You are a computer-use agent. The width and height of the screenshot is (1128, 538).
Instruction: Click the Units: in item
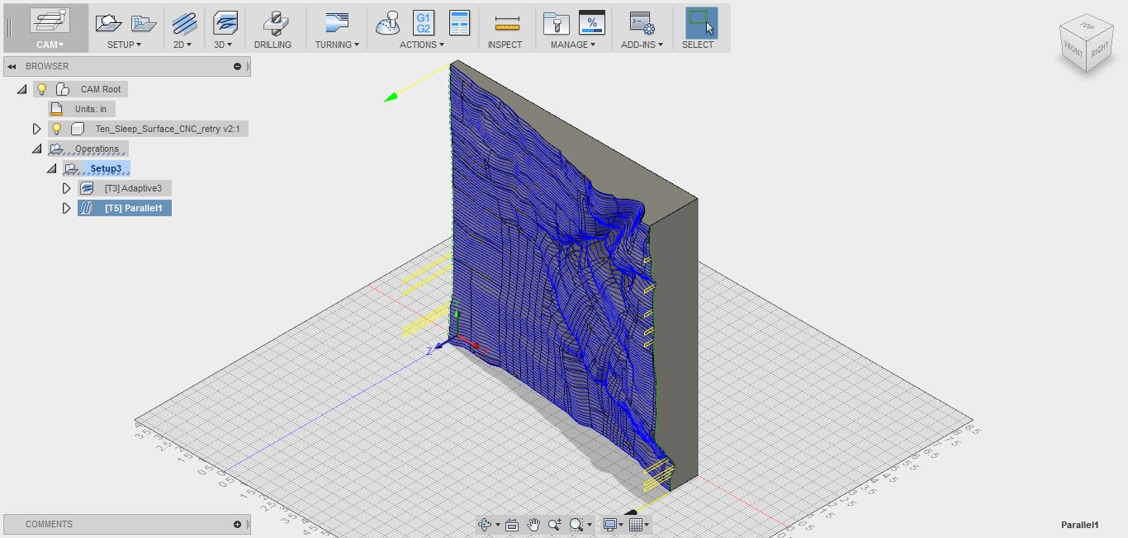tap(91, 109)
